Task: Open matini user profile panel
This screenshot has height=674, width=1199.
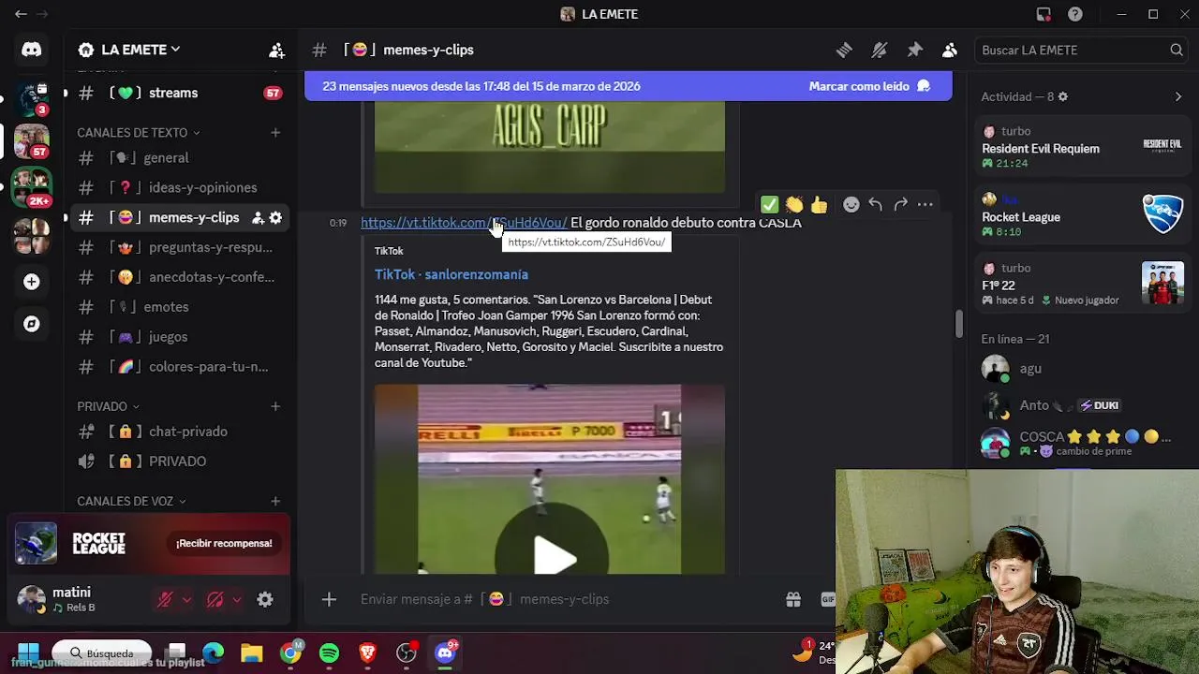Action: click(x=81, y=599)
